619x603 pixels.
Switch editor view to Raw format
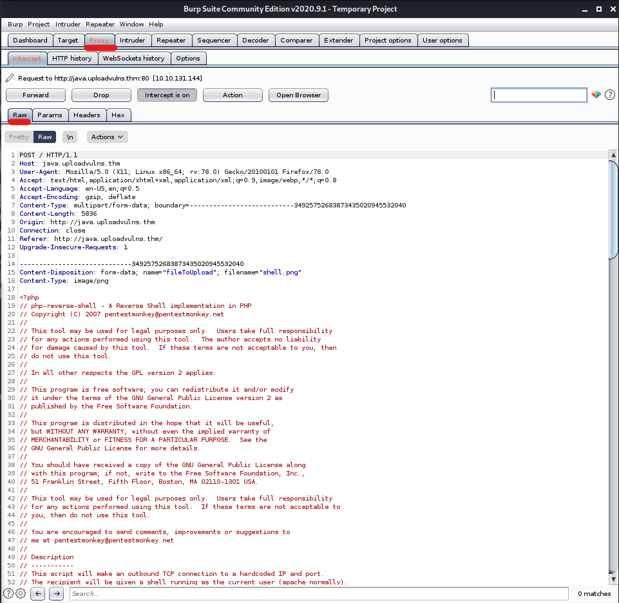(44, 137)
